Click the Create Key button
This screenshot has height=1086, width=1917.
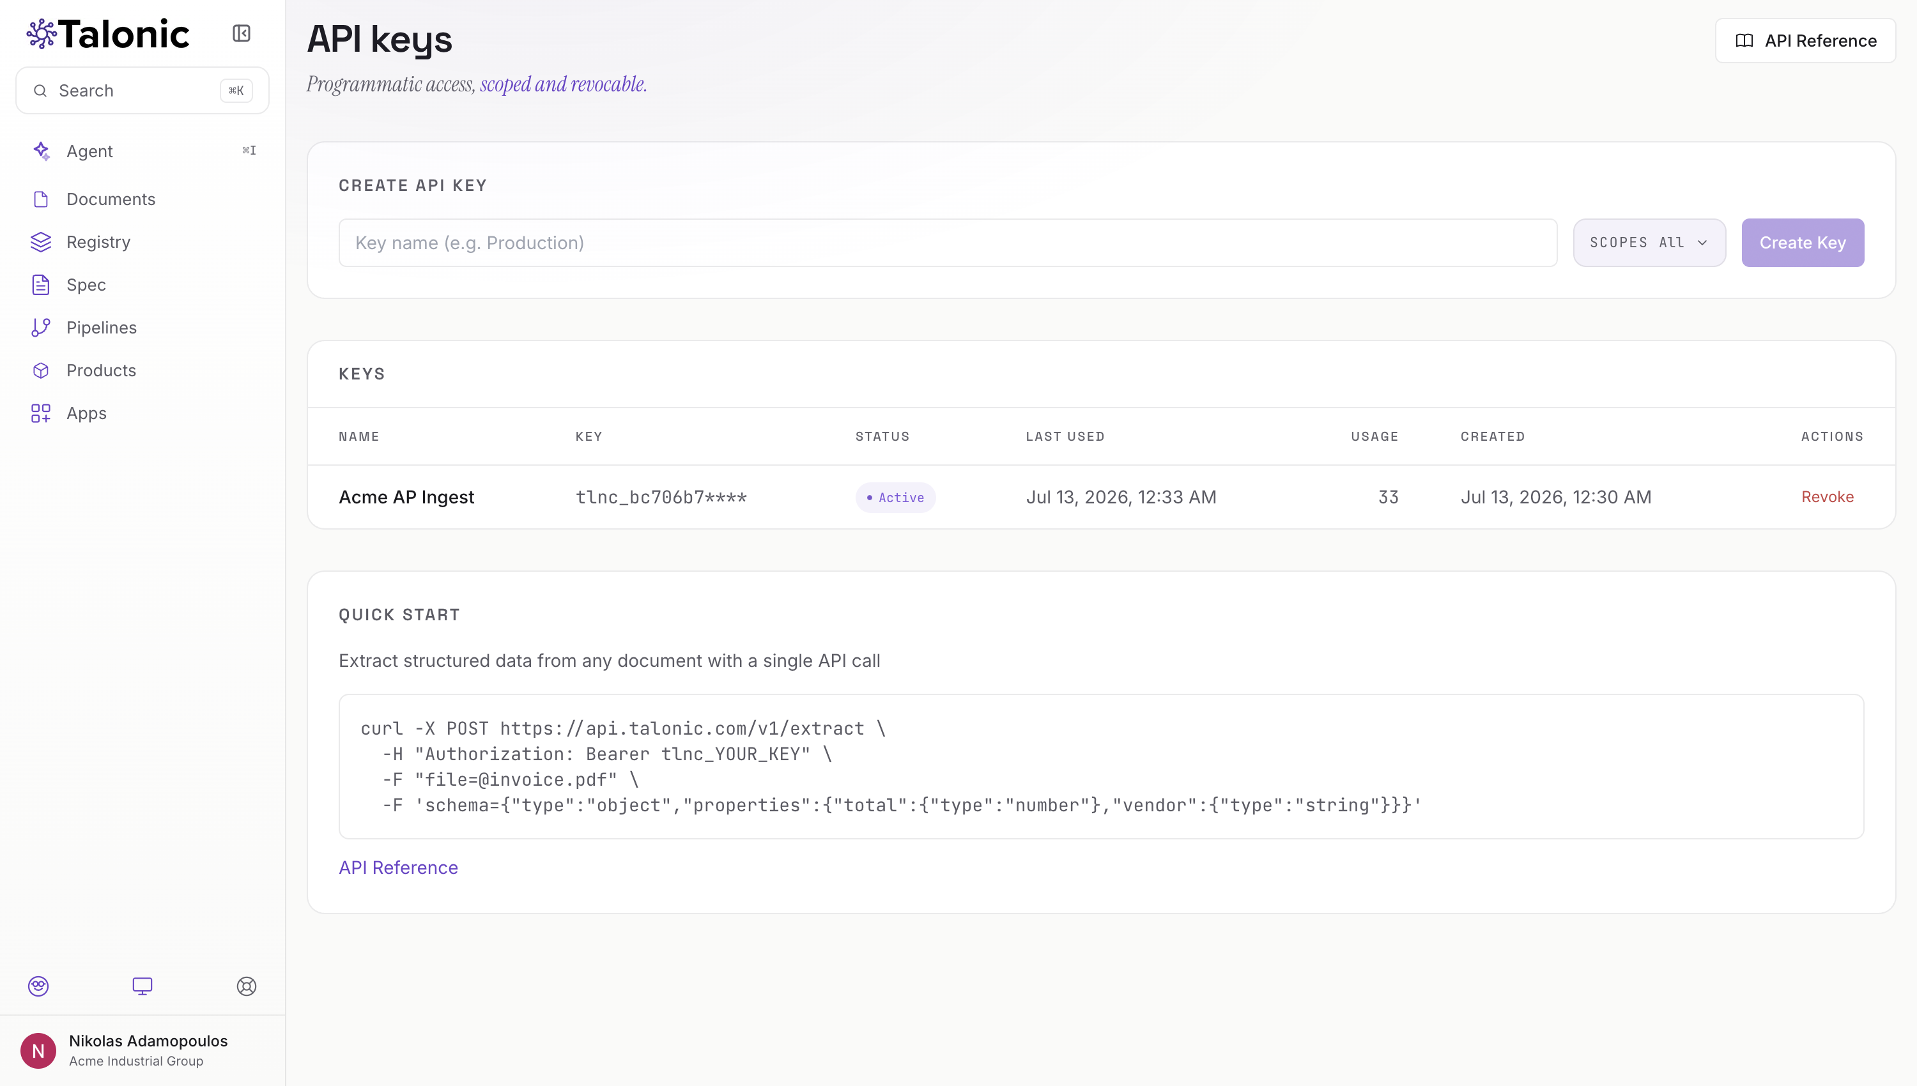point(1802,242)
